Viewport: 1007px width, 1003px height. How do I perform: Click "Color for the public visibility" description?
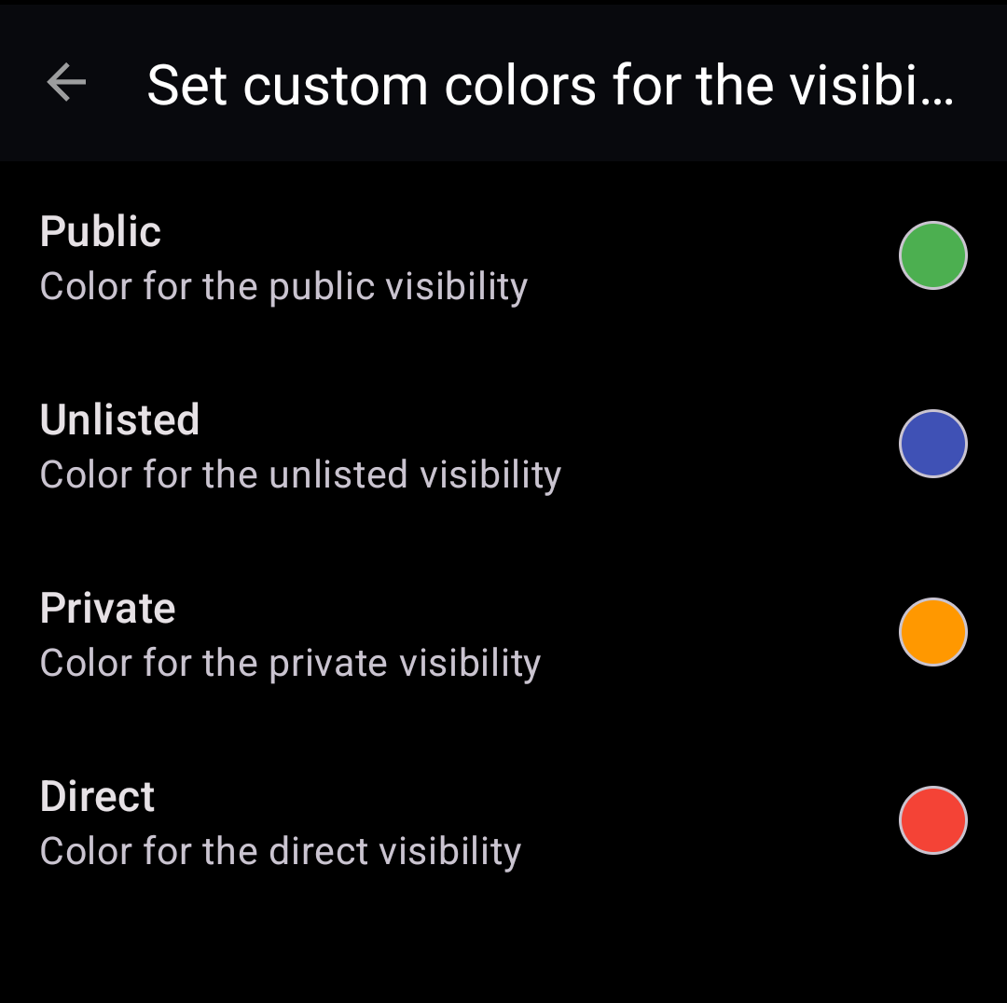(x=283, y=287)
